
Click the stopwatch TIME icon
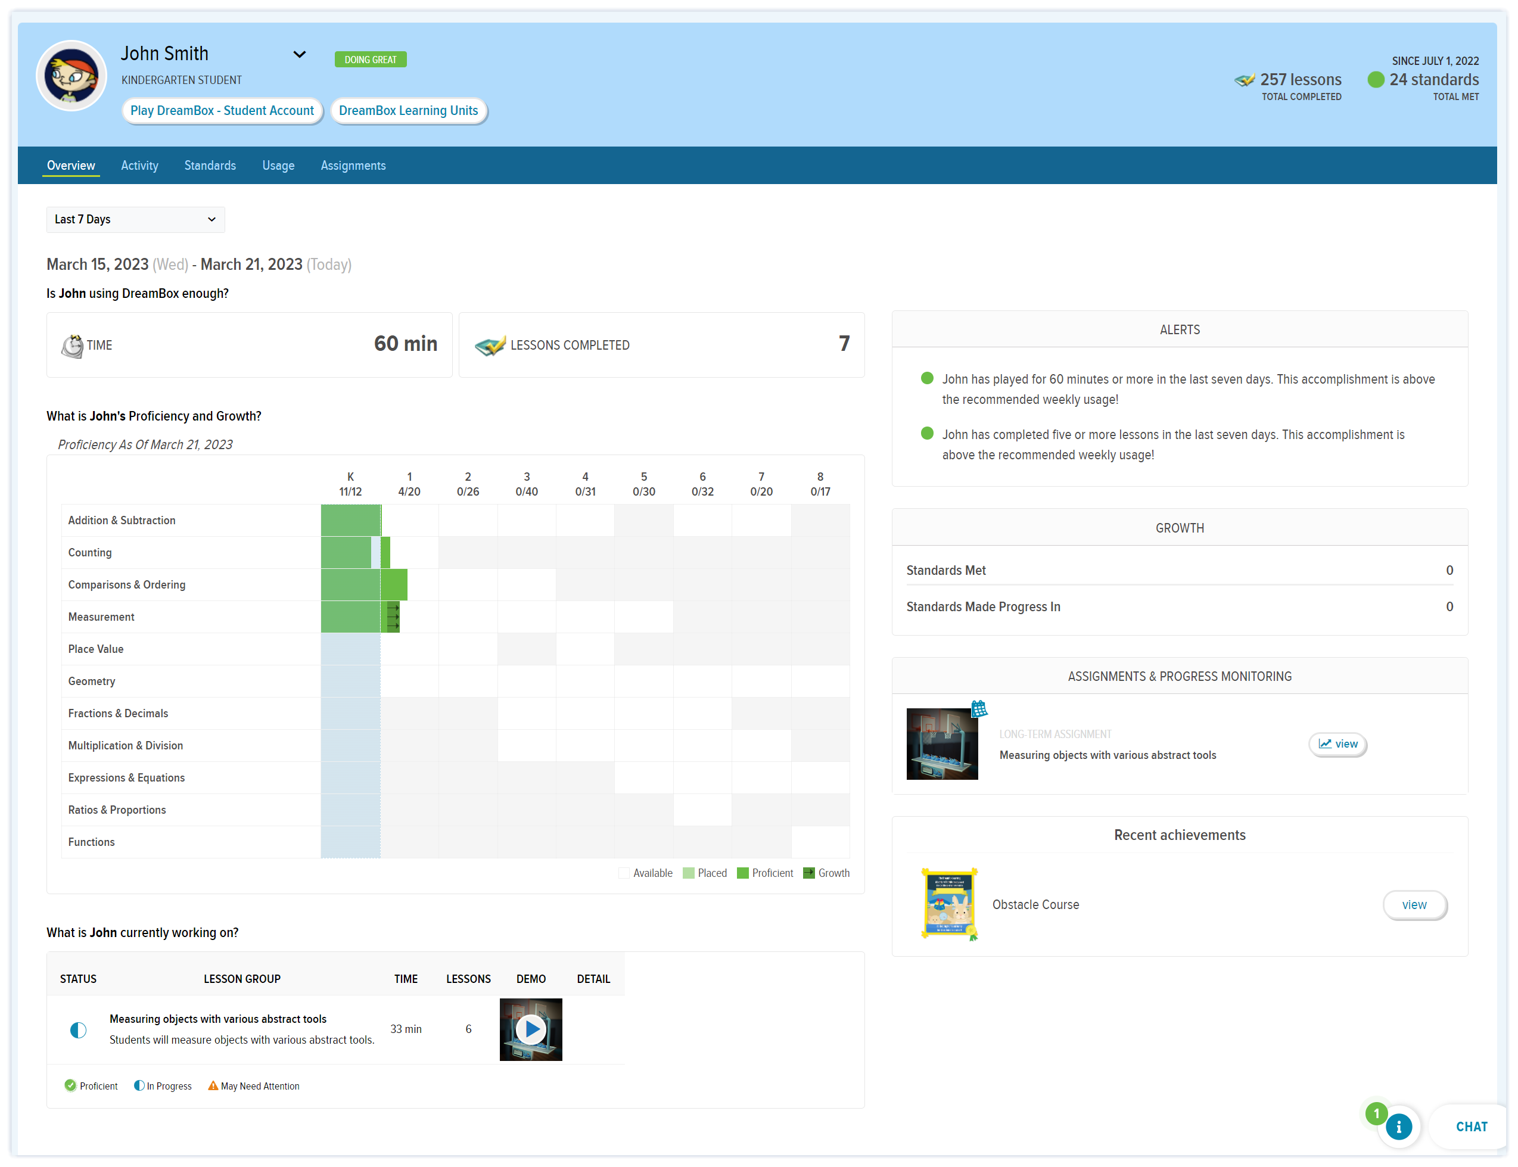tap(72, 346)
